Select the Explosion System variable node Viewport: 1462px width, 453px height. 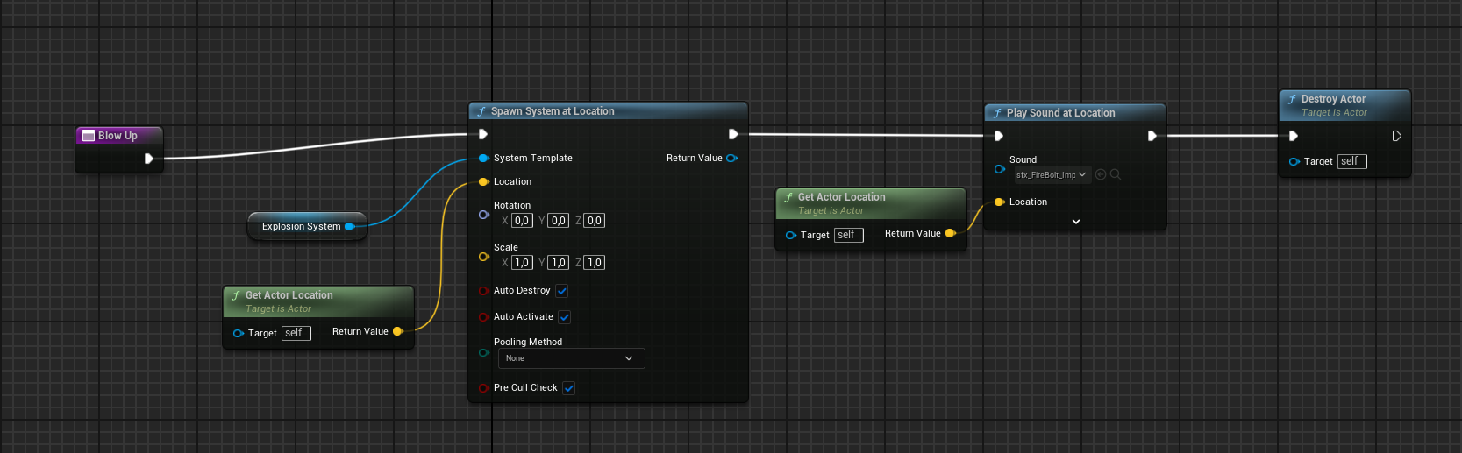tap(301, 226)
